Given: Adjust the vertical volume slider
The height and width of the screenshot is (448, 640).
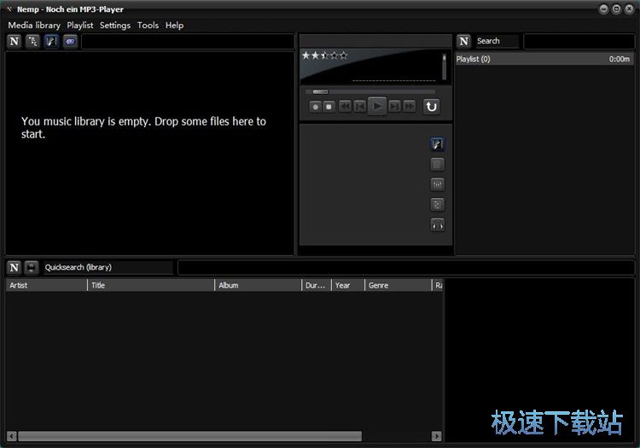Looking at the screenshot, I should (x=444, y=67).
